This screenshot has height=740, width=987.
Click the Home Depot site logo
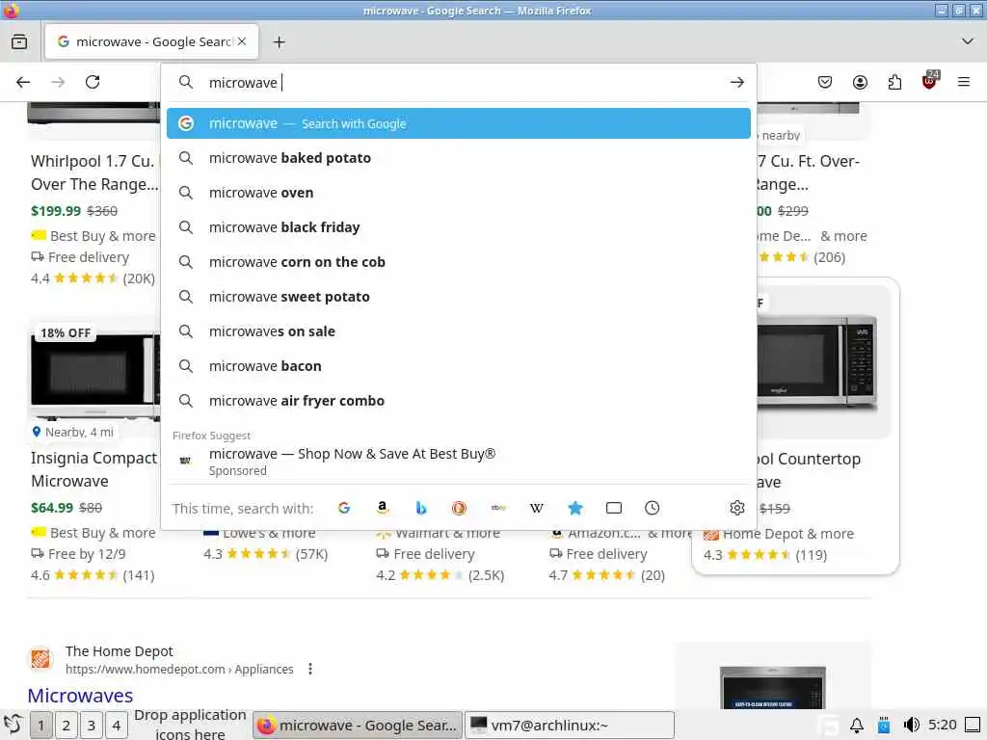coord(40,659)
